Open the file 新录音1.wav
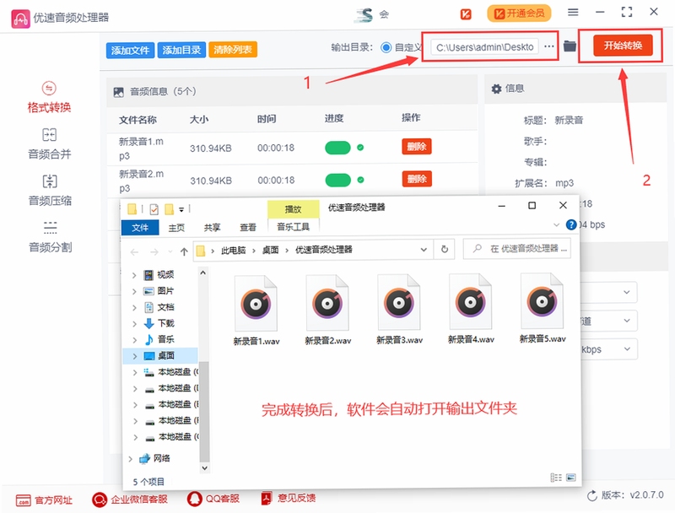The height and width of the screenshot is (513, 675). [x=256, y=310]
